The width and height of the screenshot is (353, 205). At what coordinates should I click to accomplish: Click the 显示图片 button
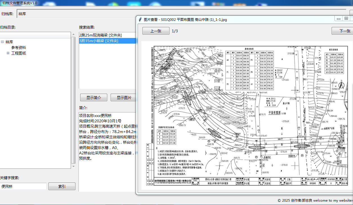(x=124, y=98)
